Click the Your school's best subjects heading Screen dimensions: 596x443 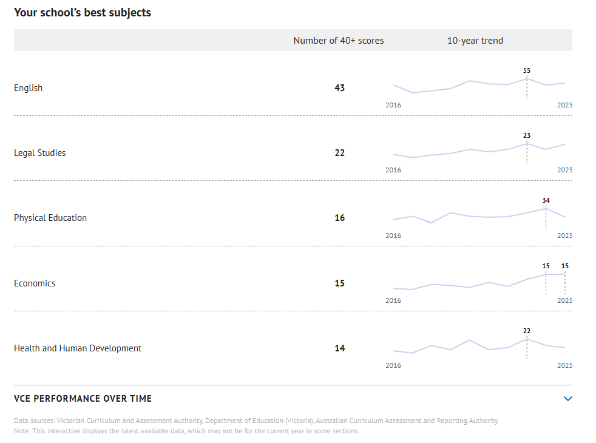point(83,13)
